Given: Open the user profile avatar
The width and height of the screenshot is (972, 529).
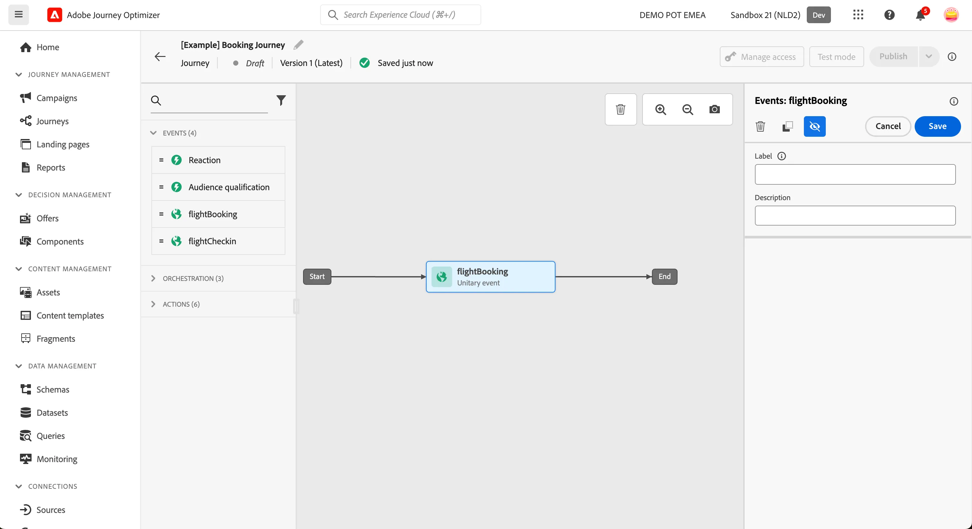Looking at the screenshot, I should pos(951,15).
